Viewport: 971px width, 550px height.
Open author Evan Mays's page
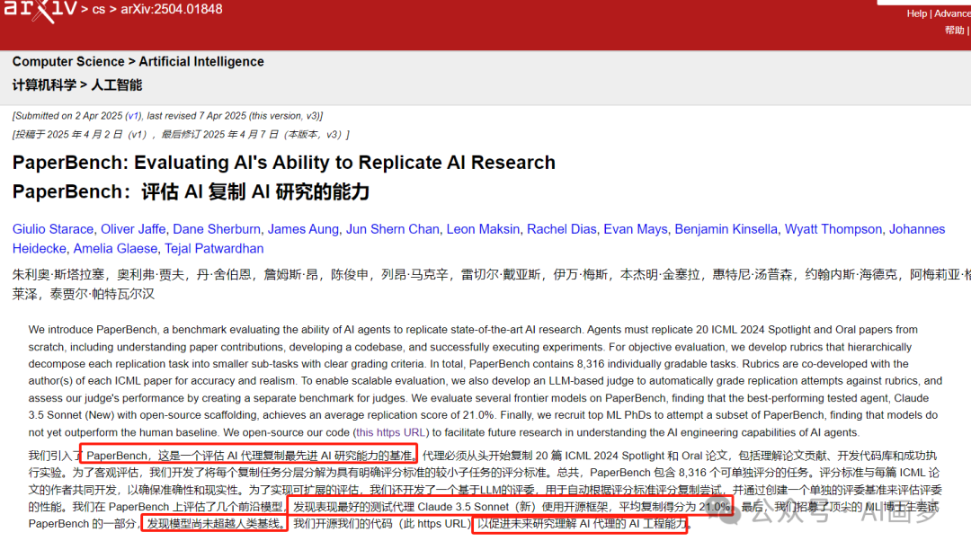pos(636,229)
